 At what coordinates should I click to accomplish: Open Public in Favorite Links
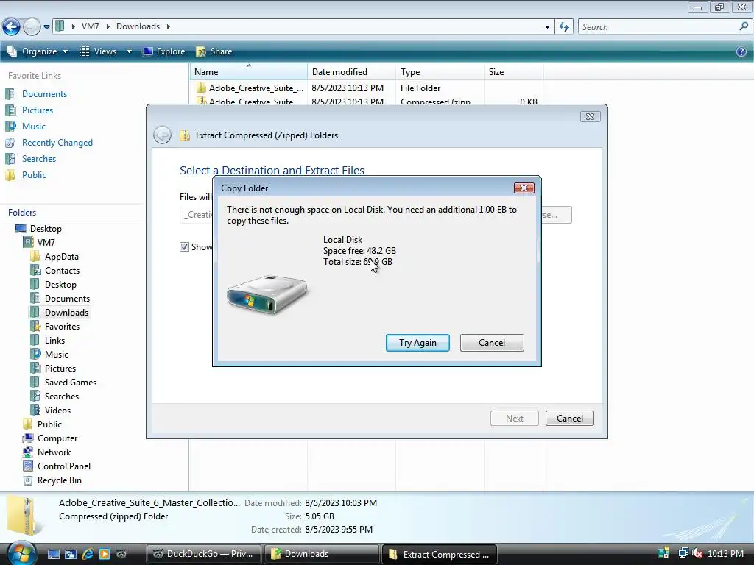[34, 175]
